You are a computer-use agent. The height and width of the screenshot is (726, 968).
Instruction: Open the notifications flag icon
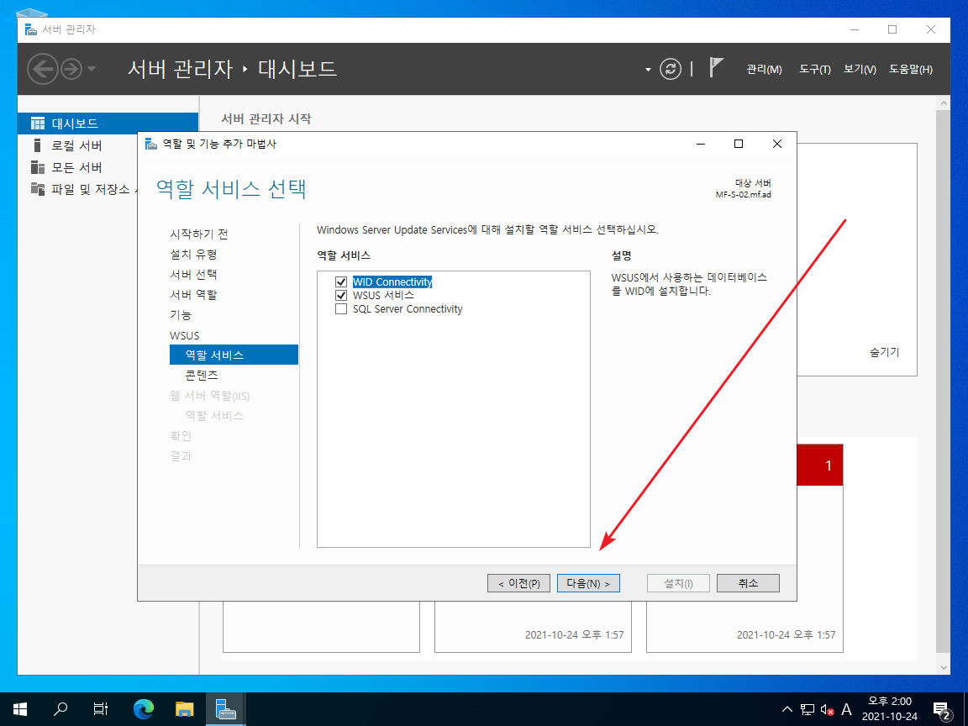coord(716,67)
